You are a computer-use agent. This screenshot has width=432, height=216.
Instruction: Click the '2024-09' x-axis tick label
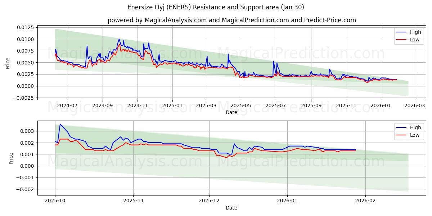click(102, 106)
